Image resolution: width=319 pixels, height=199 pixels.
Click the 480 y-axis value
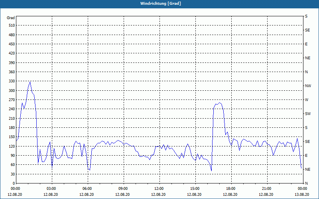[12, 35]
